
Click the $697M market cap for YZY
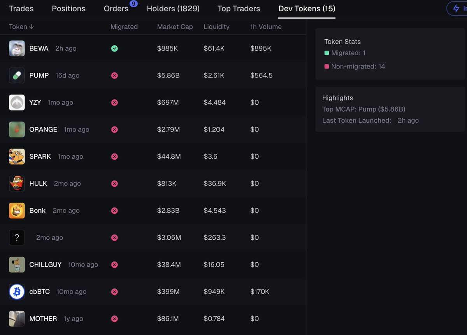[x=168, y=102]
